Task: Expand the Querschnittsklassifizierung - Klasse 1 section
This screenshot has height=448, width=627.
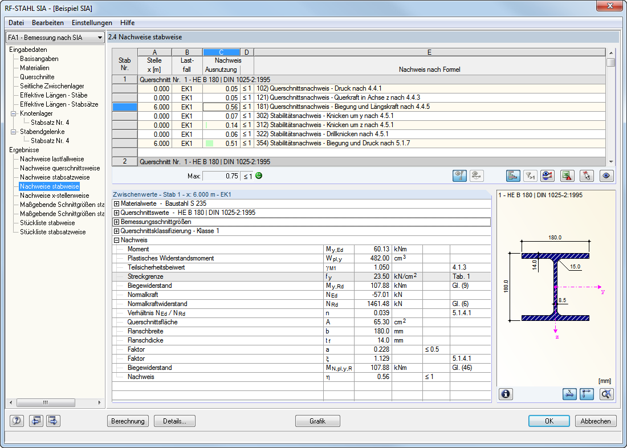Action: [x=116, y=231]
